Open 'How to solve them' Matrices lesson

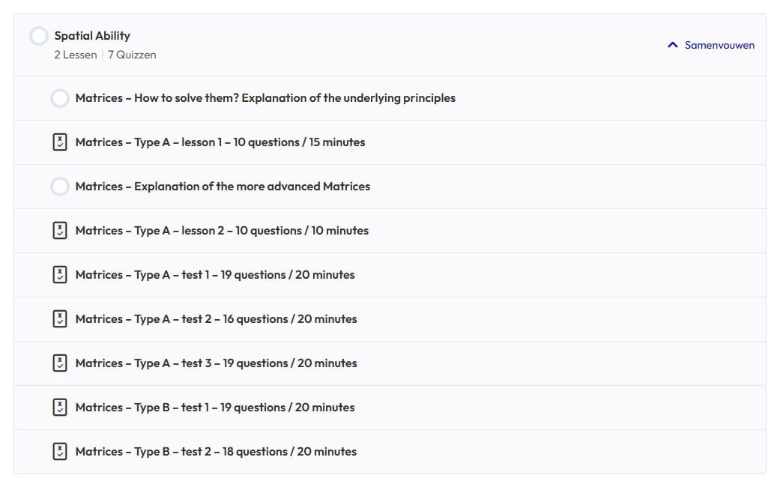coord(265,98)
